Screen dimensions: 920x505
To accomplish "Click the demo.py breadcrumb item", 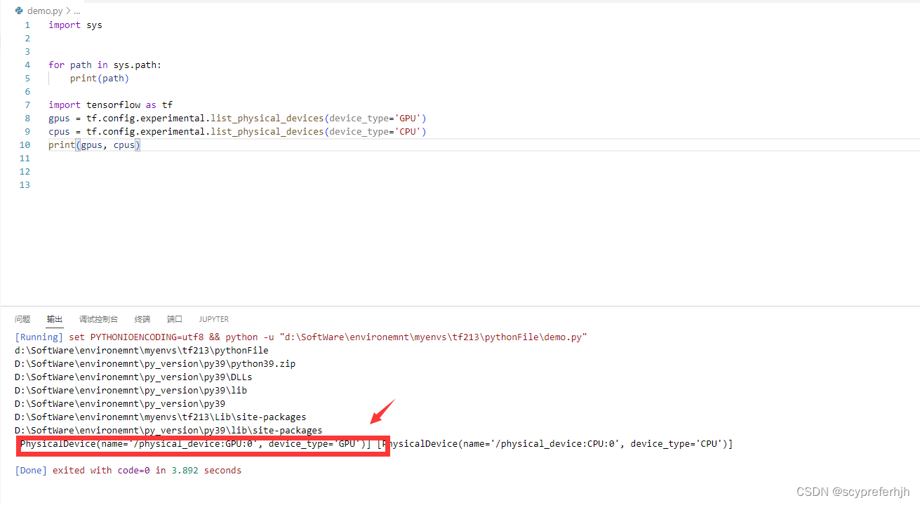I will coord(44,11).
